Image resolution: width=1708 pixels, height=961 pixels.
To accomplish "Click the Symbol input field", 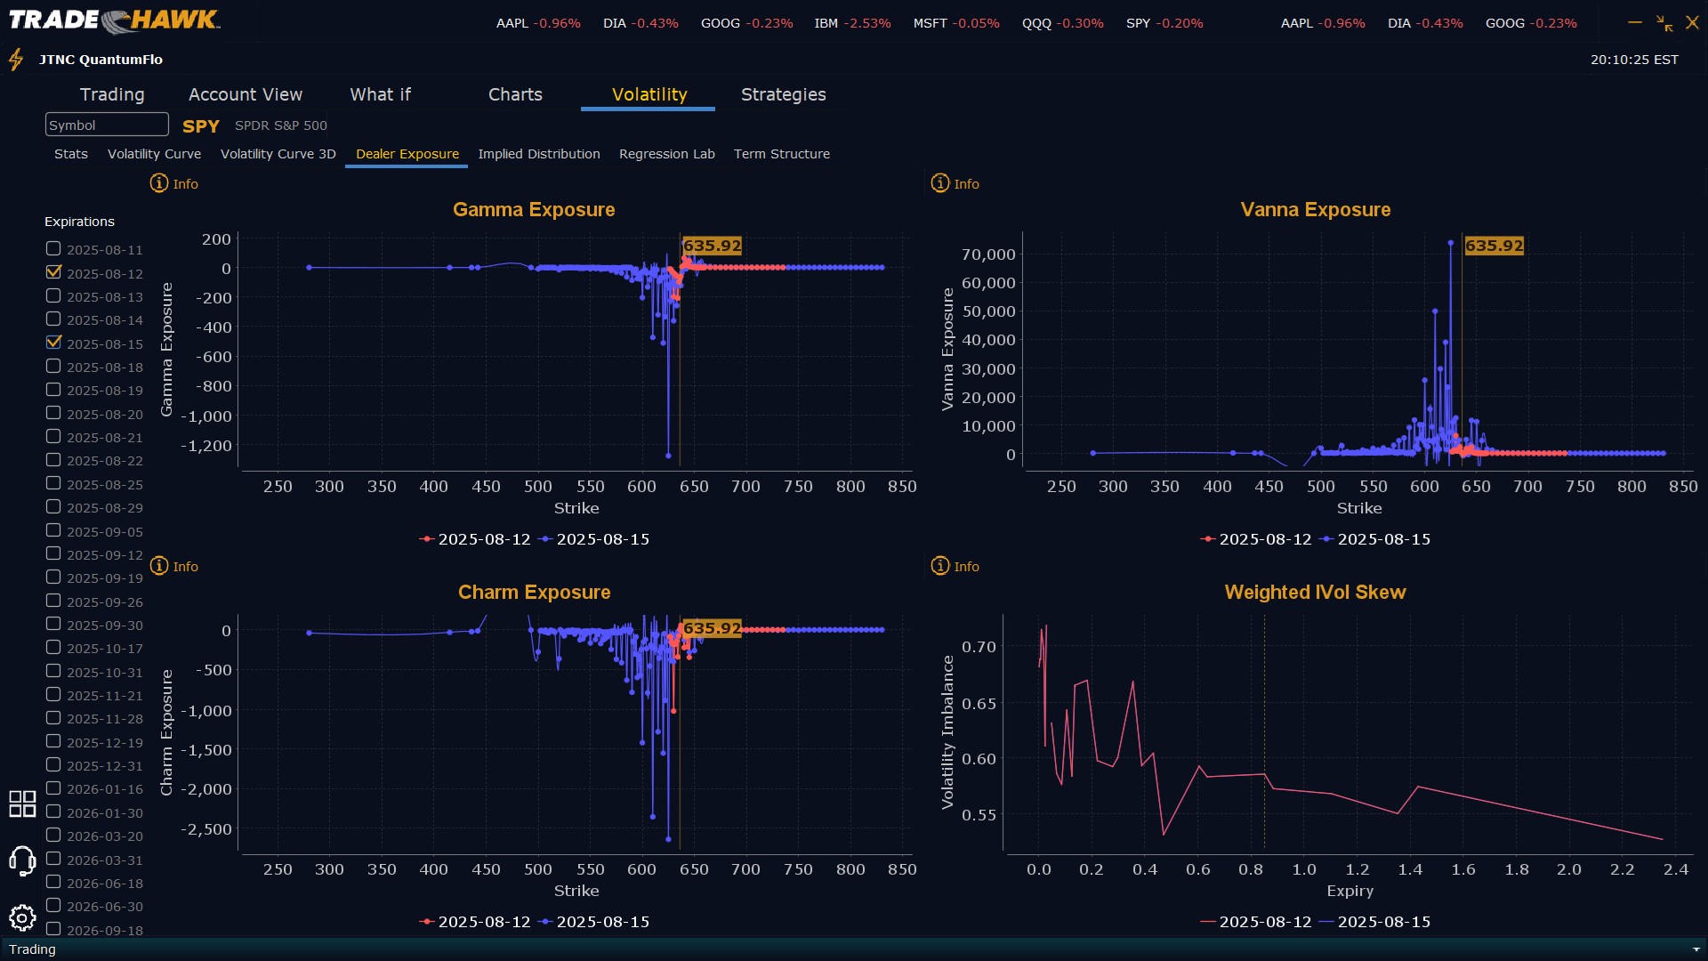I will (x=107, y=125).
